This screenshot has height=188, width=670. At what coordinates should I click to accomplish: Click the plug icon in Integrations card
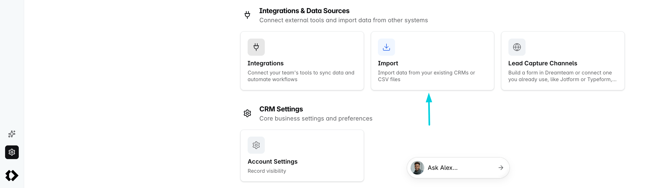coord(256,47)
